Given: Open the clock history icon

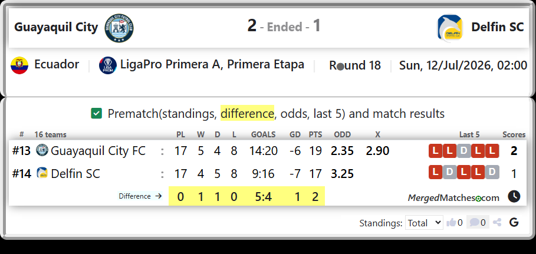Looking at the screenshot, I should [514, 197].
